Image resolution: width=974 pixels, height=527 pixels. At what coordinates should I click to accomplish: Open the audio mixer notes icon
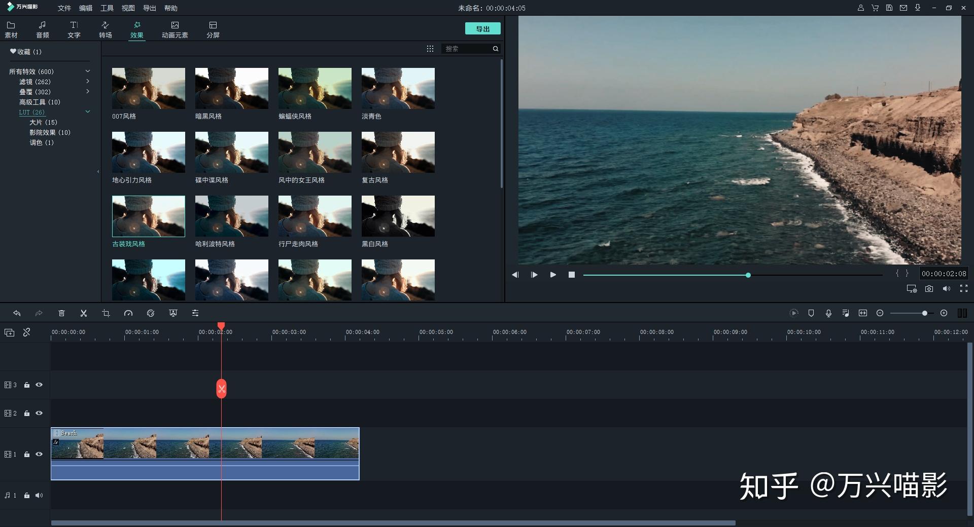click(846, 313)
